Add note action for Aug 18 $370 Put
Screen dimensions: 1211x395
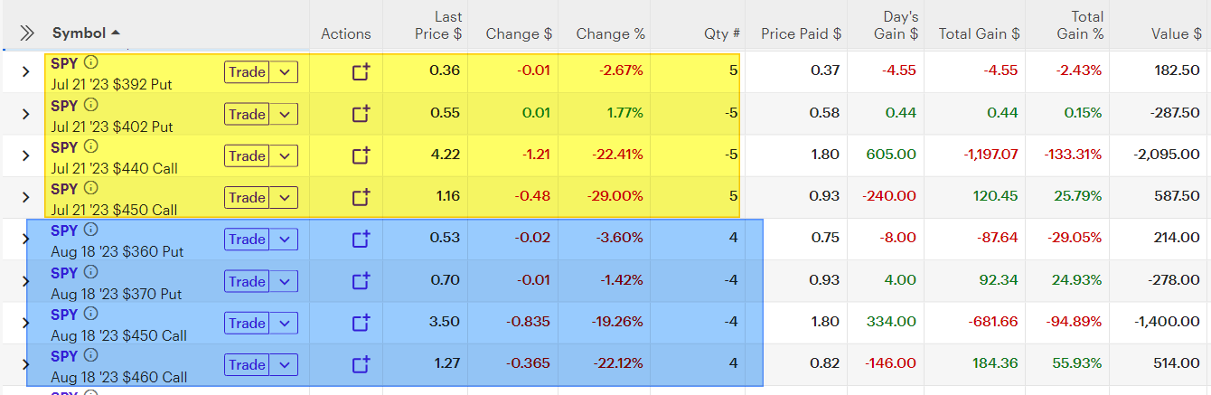pyautogui.click(x=361, y=281)
